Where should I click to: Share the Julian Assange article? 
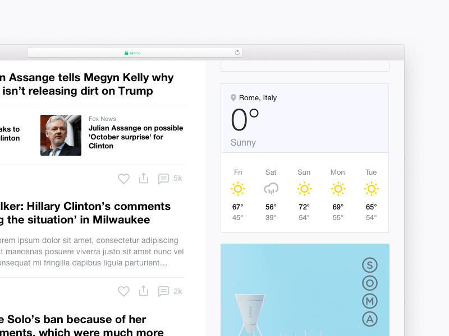click(x=143, y=179)
